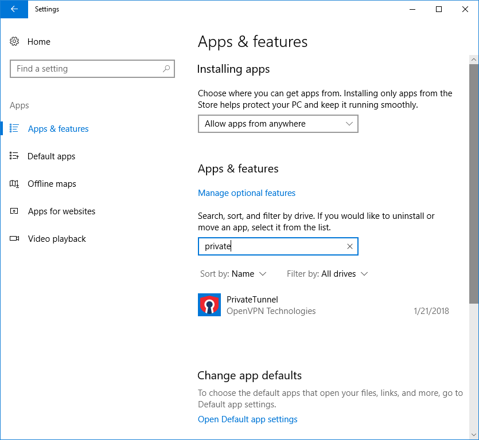Switch to Video playback settings

[x=57, y=238]
